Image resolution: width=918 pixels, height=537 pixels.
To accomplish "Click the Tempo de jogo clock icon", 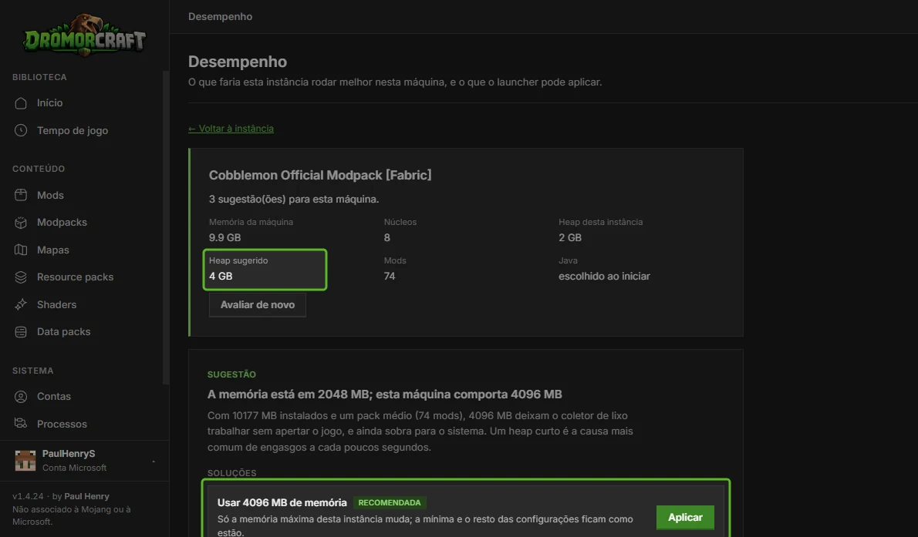I will [x=21, y=130].
